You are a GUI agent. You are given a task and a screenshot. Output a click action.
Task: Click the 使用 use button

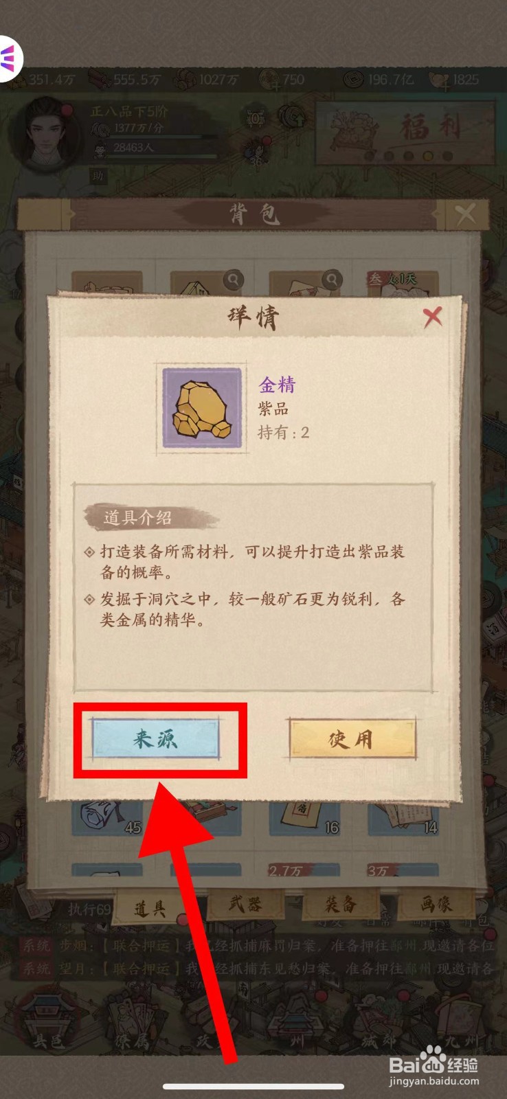pyautogui.click(x=352, y=738)
